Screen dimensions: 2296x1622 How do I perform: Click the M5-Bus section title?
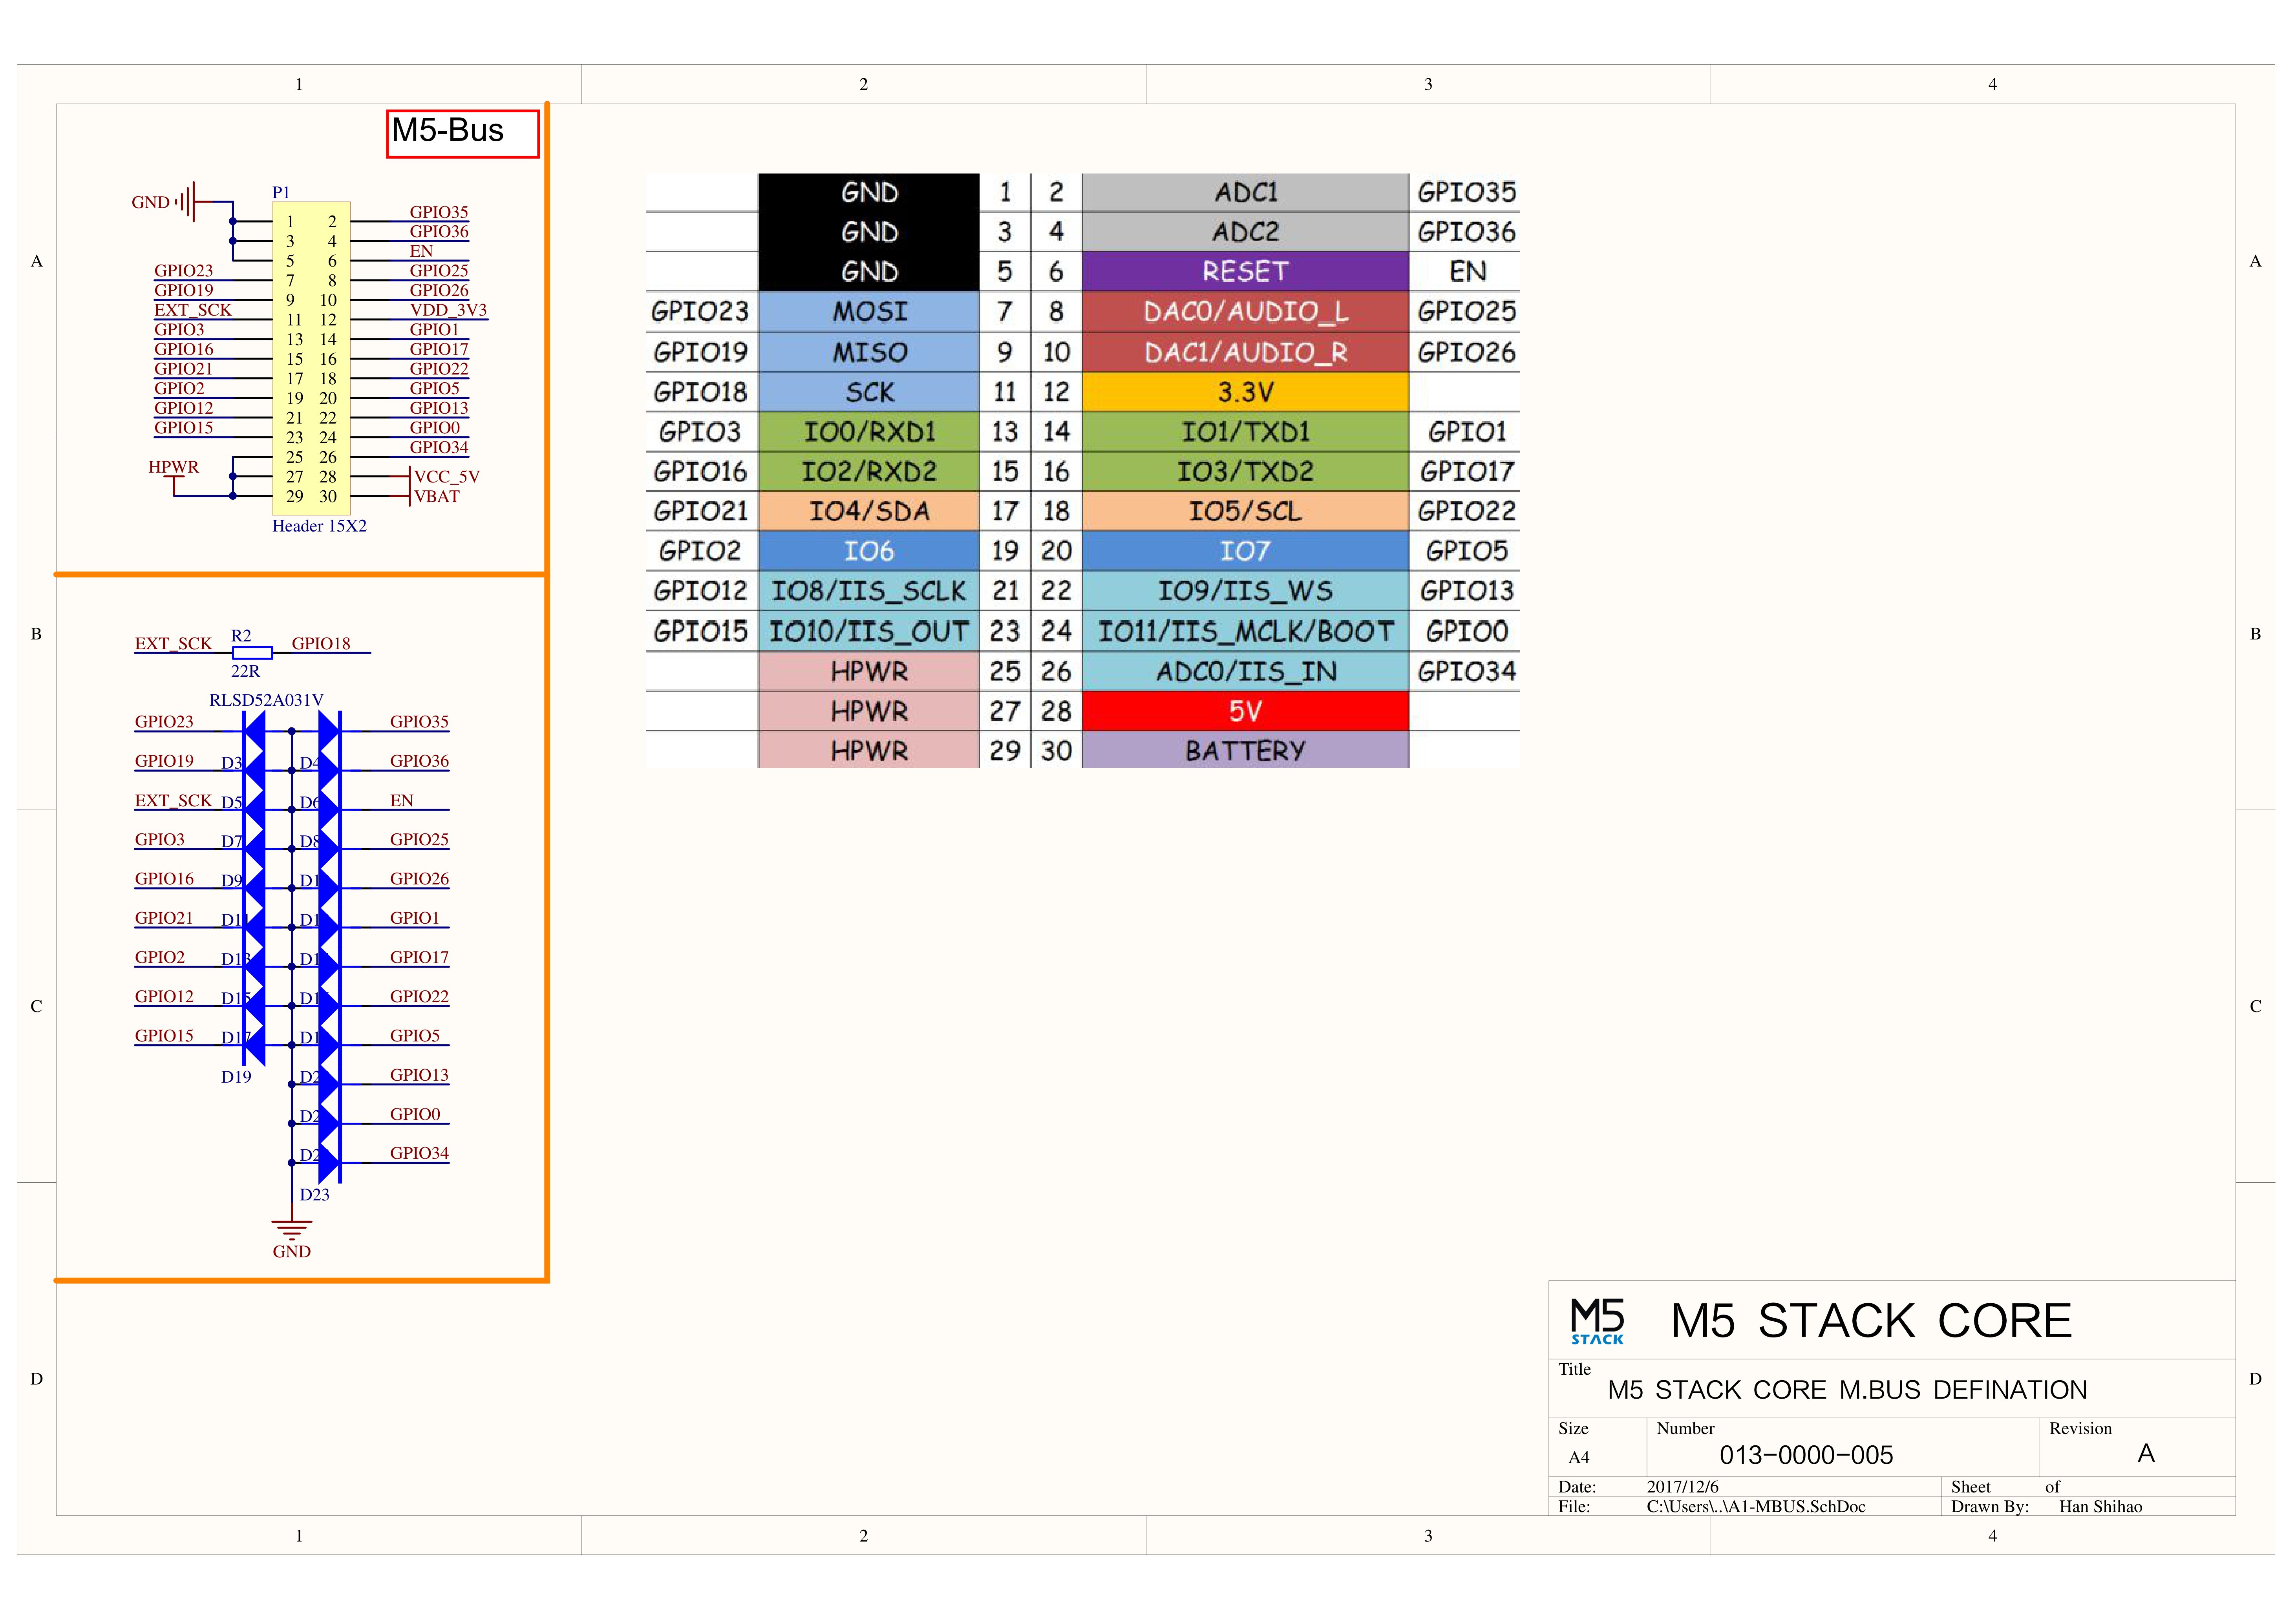coord(448,131)
